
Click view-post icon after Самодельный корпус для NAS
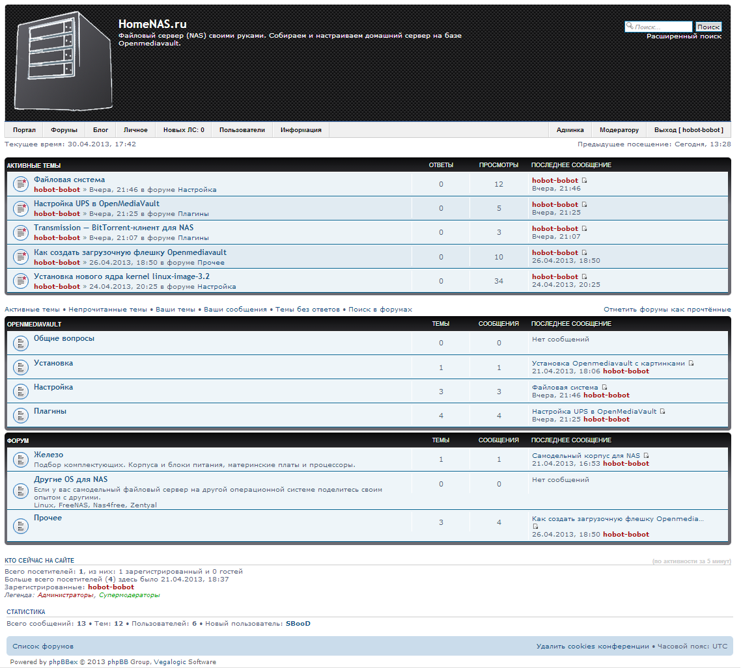tap(646, 456)
